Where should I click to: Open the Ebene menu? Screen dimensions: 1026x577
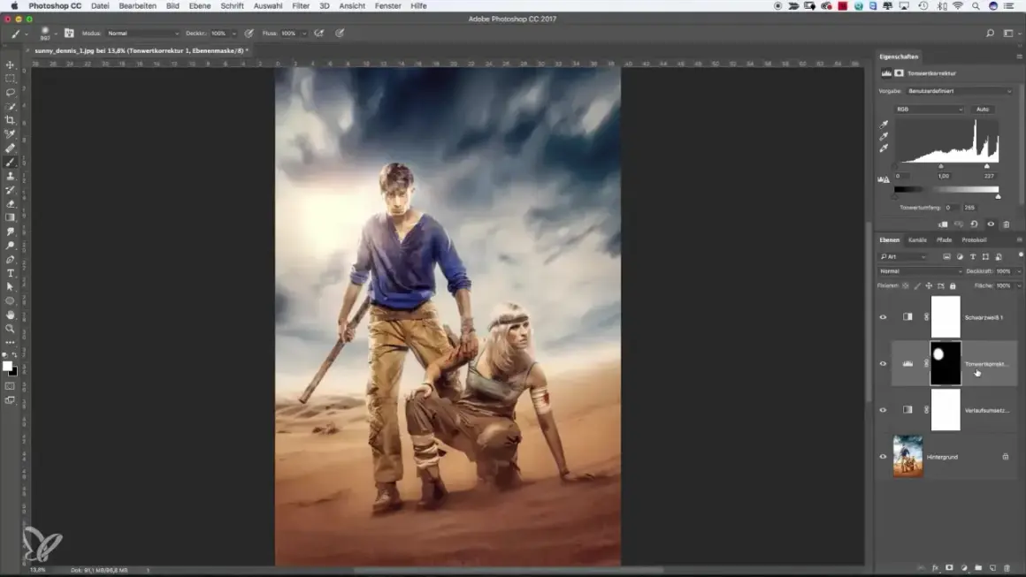tap(200, 6)
